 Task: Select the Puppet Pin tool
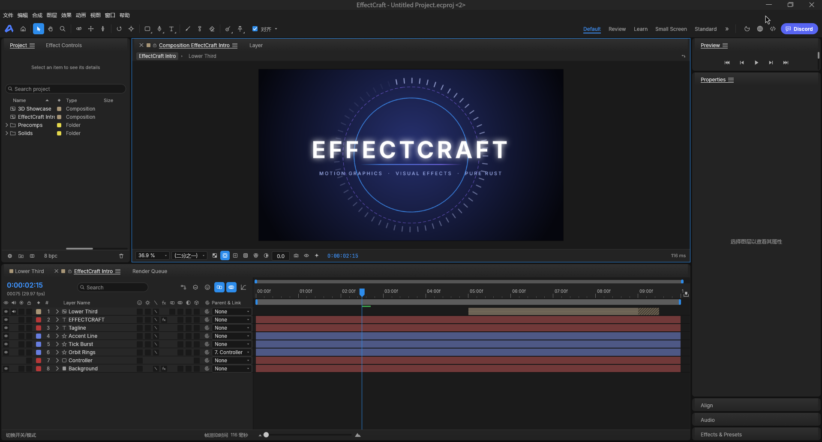tap(240, 29)
